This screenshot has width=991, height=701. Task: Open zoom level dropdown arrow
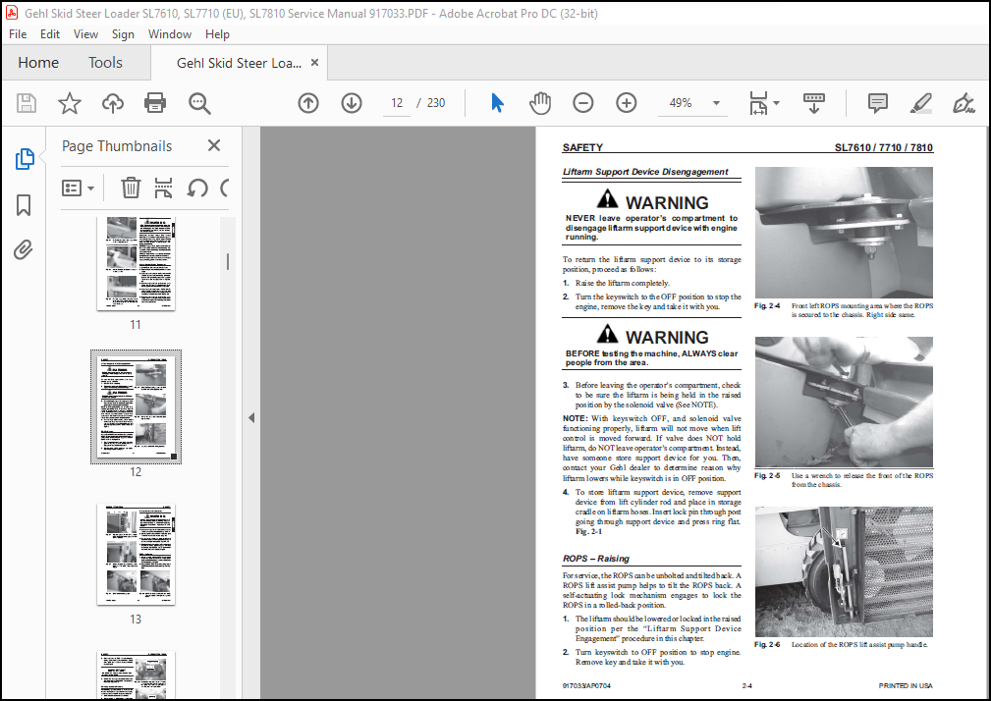(716, 103)
